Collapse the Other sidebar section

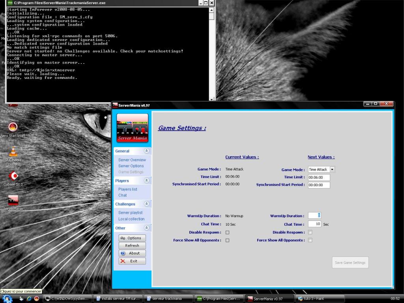[x=146, y=228]
